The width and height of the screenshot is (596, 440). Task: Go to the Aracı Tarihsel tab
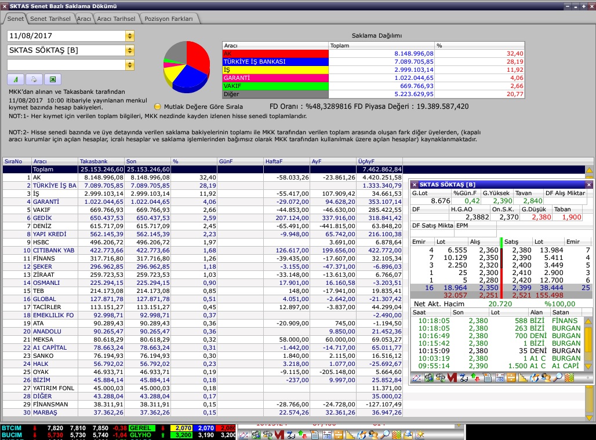click(x=116, y=19)
